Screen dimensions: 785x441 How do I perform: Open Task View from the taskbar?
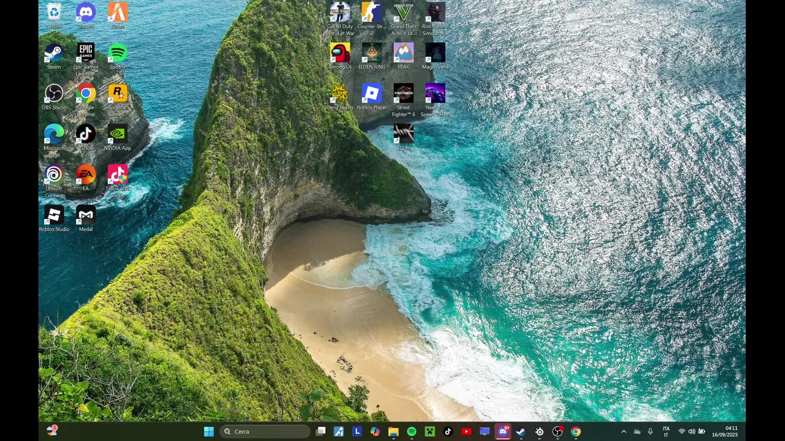click(321, 432)
